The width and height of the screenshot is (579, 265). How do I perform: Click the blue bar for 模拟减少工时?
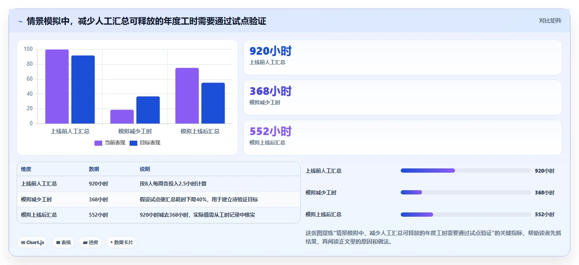148,110
